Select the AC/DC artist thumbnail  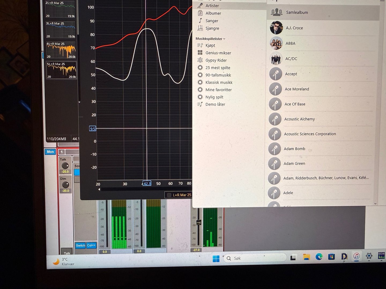tap(276, 59)
